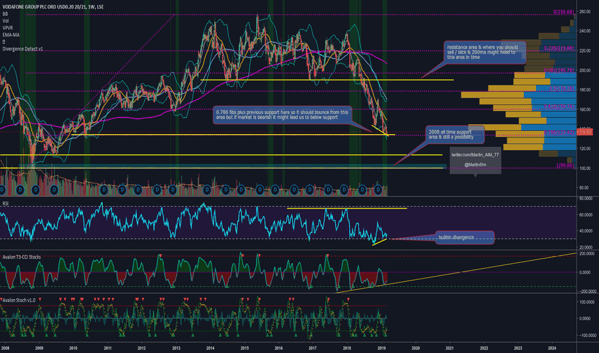
Task: Click the 80.00 price axis label
Action: pos(584,187)
